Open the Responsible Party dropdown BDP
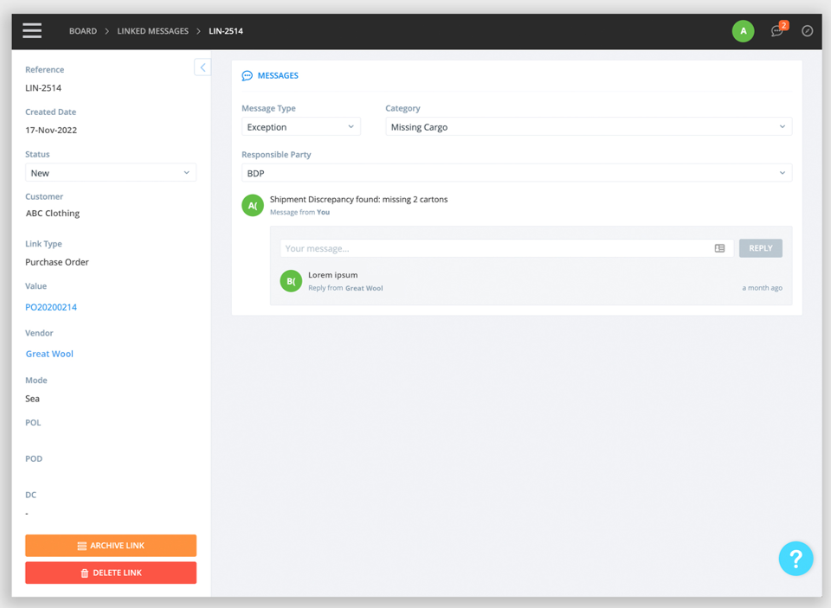Image resolution: width=831 pixels, height=608 pixels. click(x=517, y=173)
